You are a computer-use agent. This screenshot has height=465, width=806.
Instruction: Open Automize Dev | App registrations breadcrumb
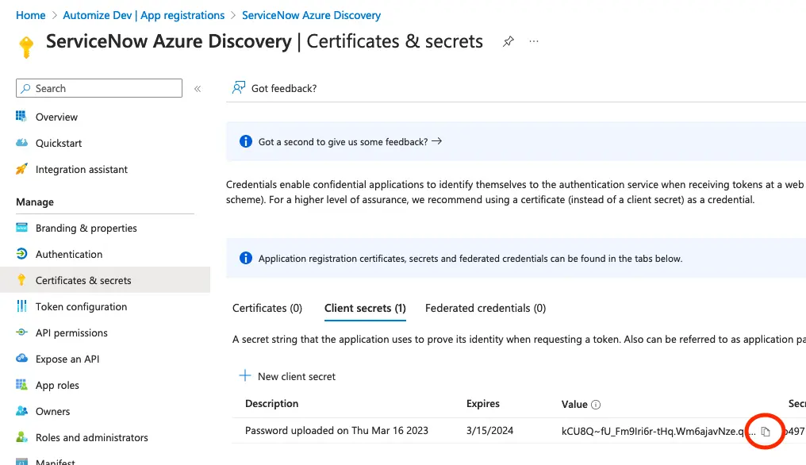(144, 15)
